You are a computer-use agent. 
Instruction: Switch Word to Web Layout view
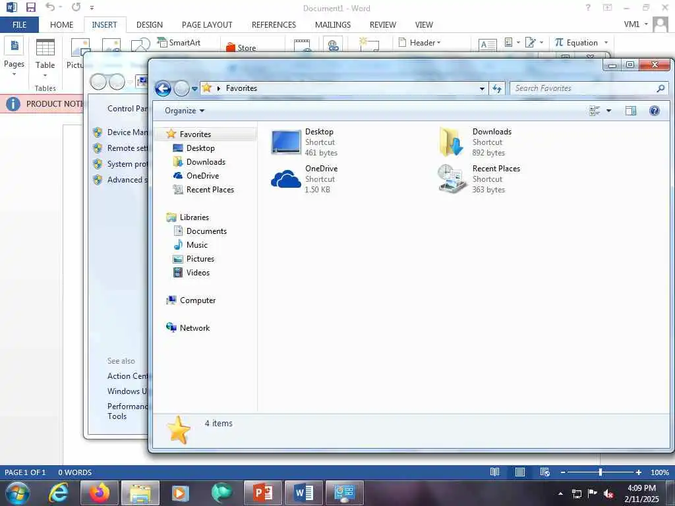[x=544, y=472]
